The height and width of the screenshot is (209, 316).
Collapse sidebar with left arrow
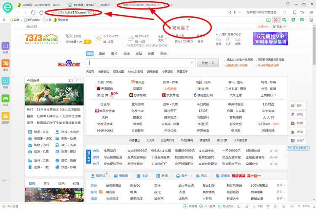point(5,180)
